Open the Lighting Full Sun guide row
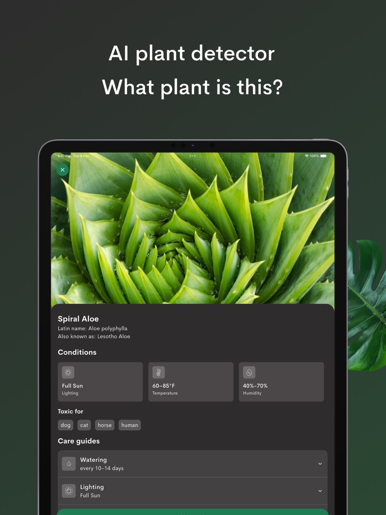 (192, 491)
